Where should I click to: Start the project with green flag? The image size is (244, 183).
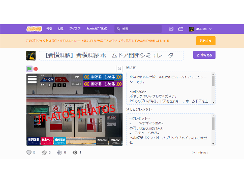coord(29,69)
